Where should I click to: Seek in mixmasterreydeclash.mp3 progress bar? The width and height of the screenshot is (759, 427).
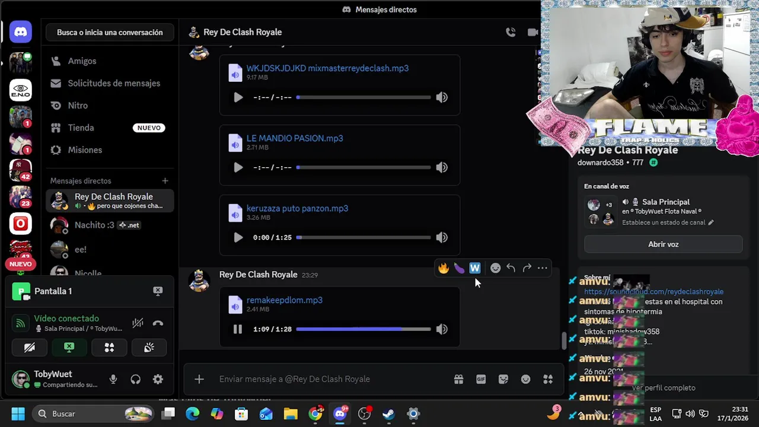(363, 97)
